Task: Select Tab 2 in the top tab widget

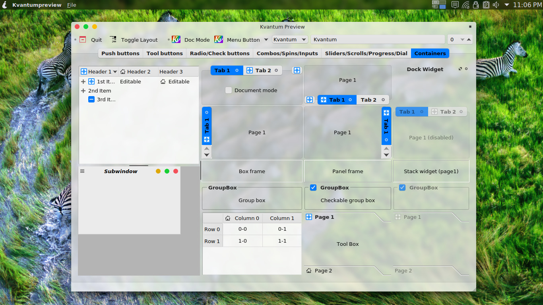Action: tap(263, 70)
